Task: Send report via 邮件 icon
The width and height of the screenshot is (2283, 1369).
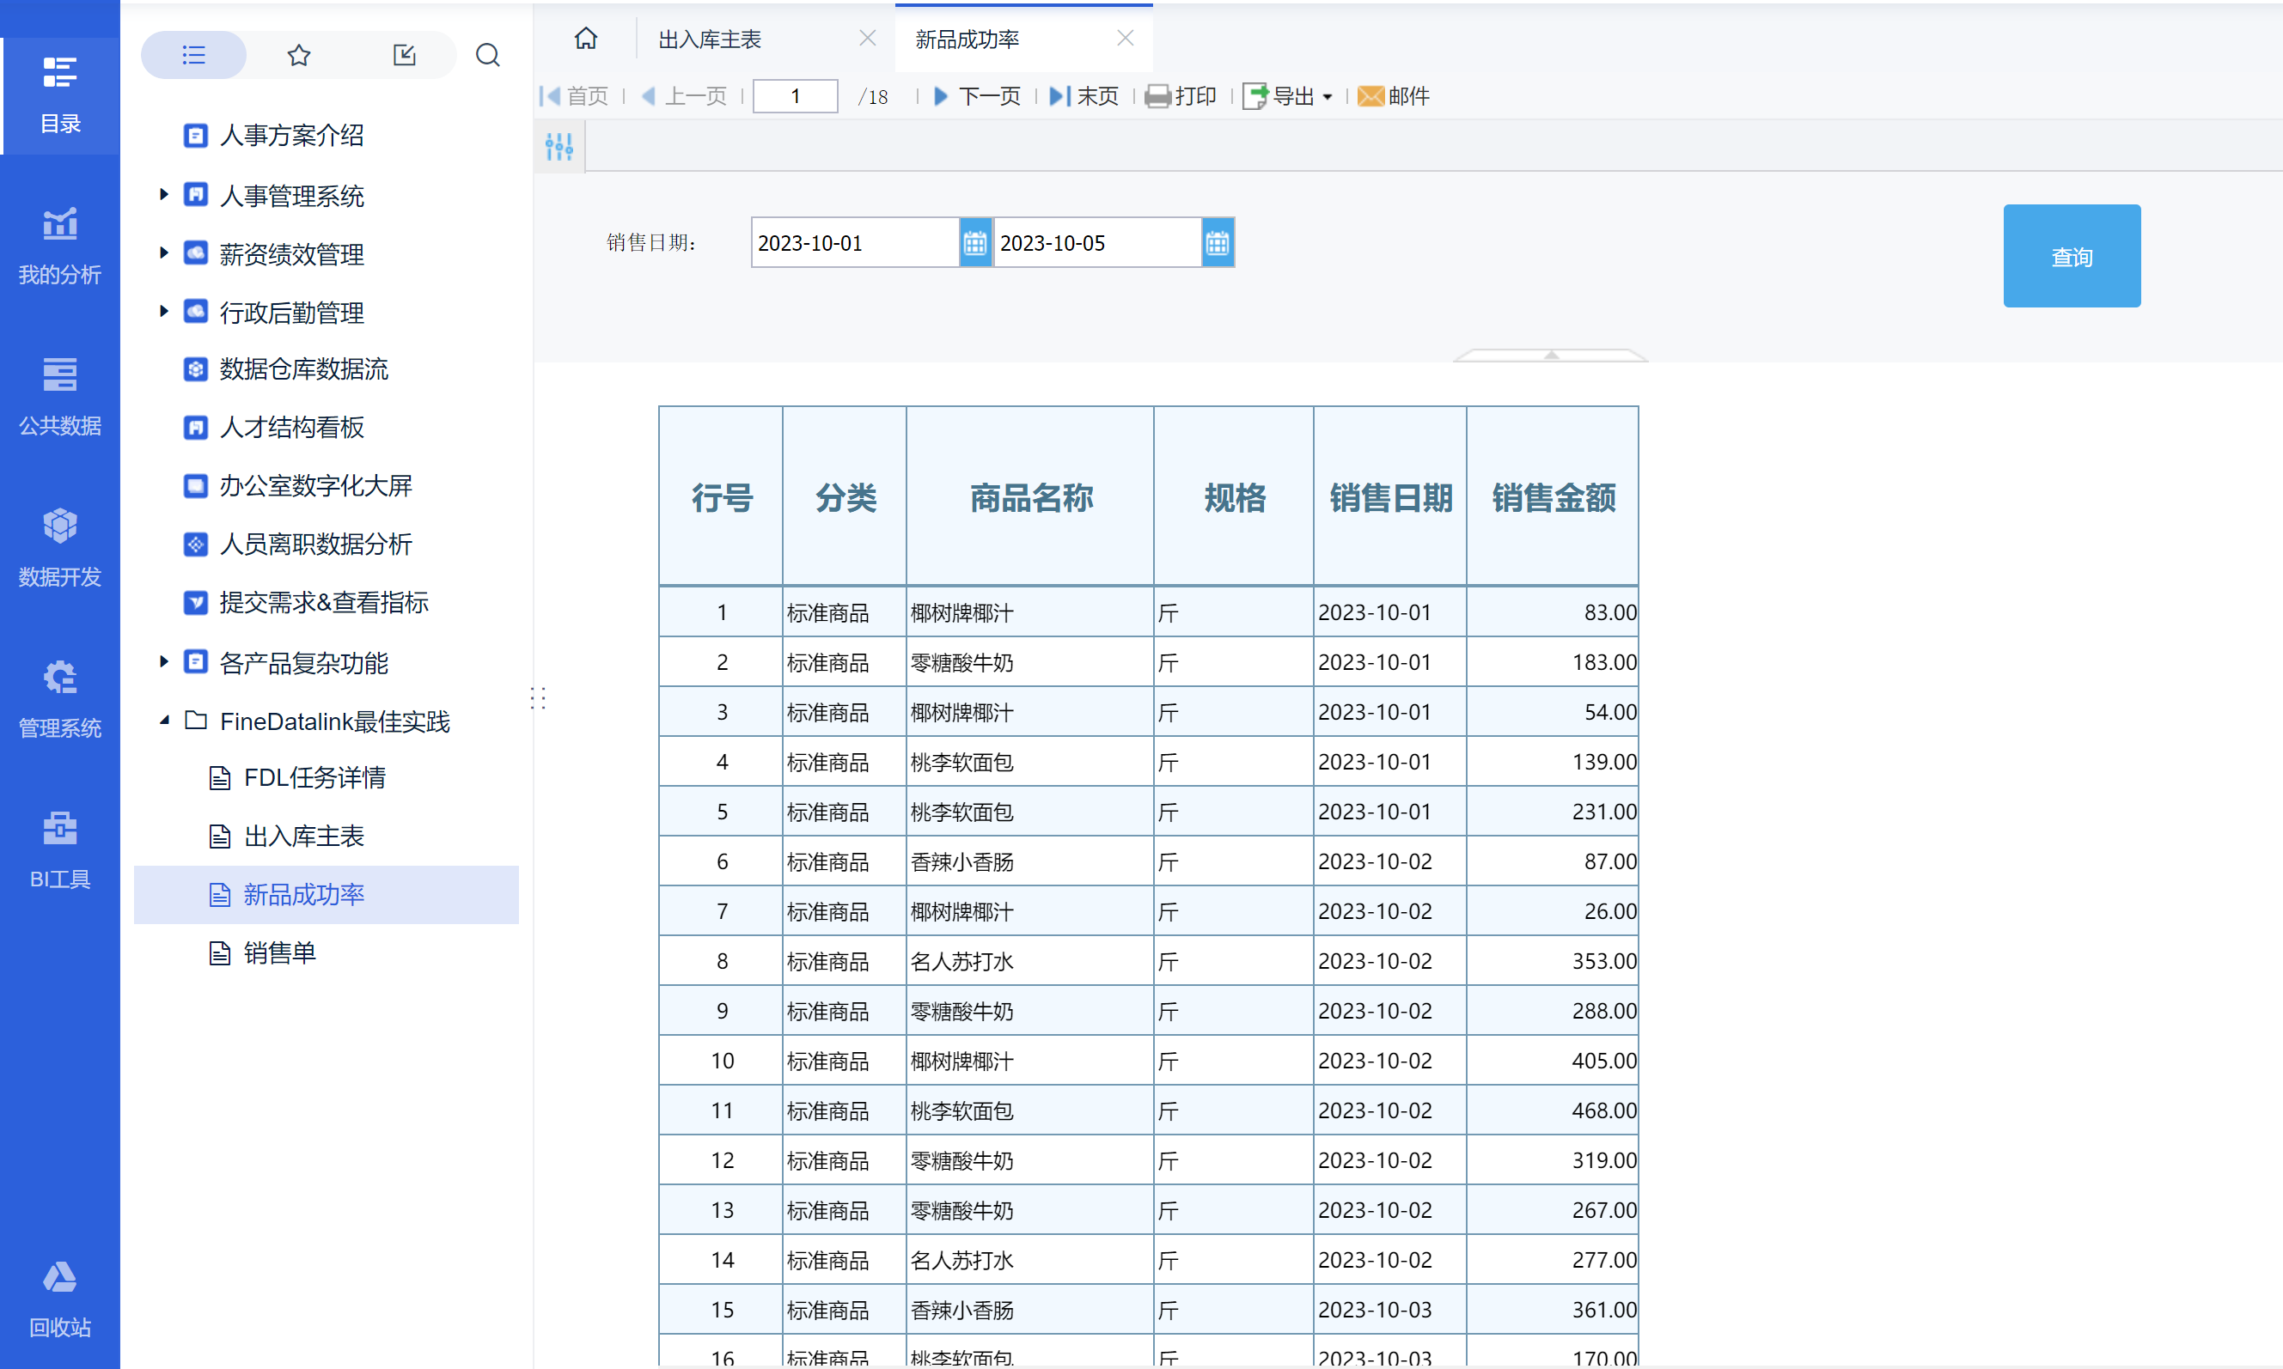Action: (x=1394, y=96)
